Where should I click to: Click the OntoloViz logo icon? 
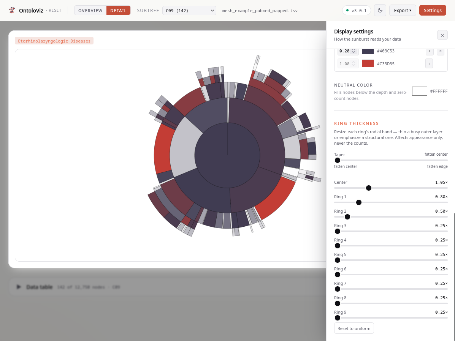click(12, 10)
